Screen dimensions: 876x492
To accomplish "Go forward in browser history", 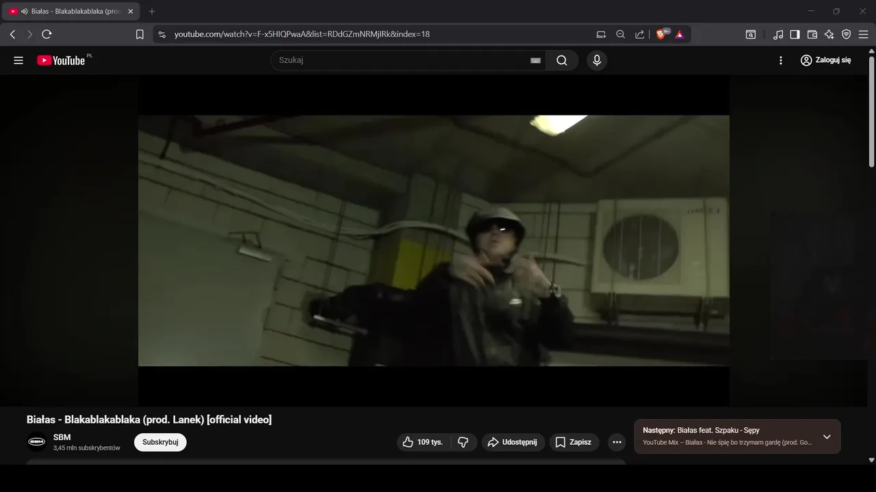I will (x=29, y=34).
